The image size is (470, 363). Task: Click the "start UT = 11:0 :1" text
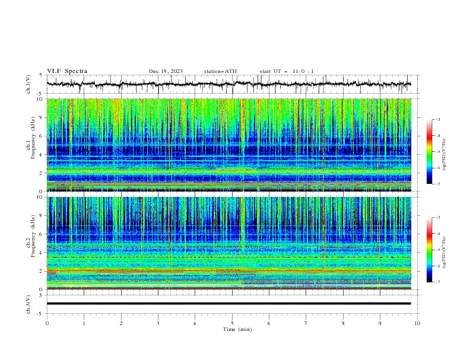click(287, 71)
